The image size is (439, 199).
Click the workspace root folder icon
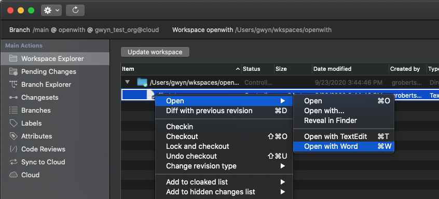pyautogui.click(x=142, y=82)
